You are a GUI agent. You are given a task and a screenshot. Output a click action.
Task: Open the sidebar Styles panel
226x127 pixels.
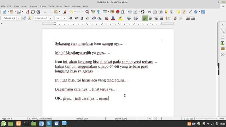[222, 43]
